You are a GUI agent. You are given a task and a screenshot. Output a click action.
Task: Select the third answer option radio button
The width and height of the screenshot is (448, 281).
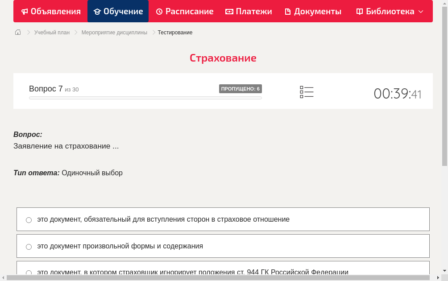29,273
